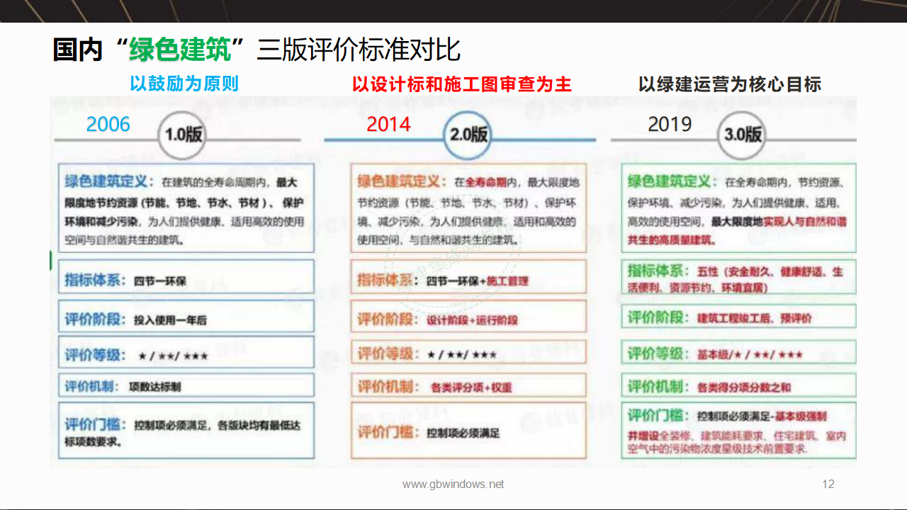Click the 2.0版 指标体系 四节一环保+施工管理 box
Viewport: 907px width, 510px height.
468,278
